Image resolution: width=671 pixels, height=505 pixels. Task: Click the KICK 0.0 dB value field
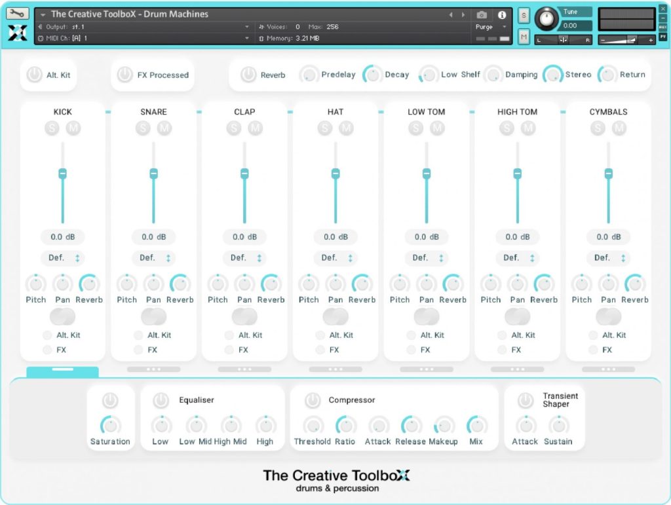63,236
